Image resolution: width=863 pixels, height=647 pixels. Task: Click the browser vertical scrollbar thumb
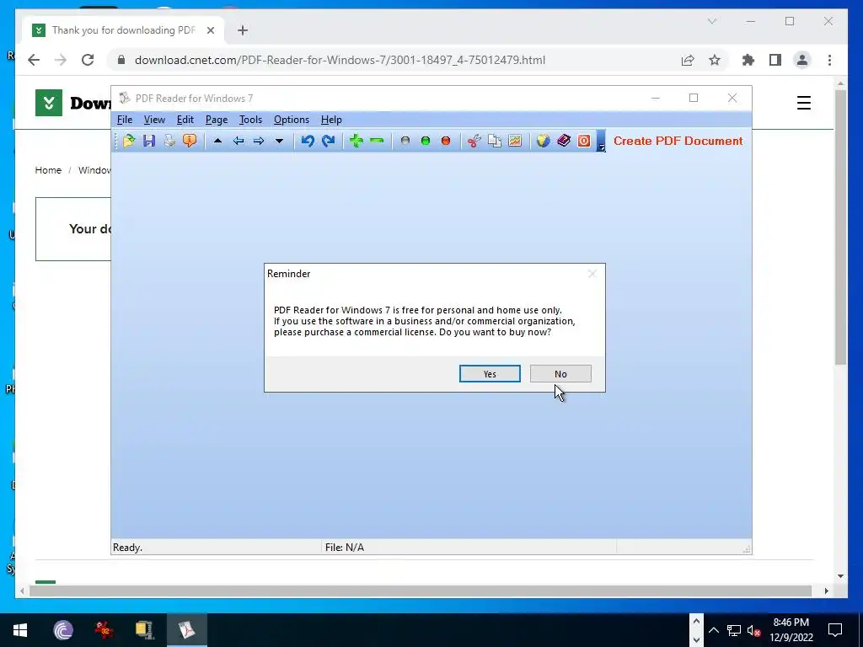(840, 227)
